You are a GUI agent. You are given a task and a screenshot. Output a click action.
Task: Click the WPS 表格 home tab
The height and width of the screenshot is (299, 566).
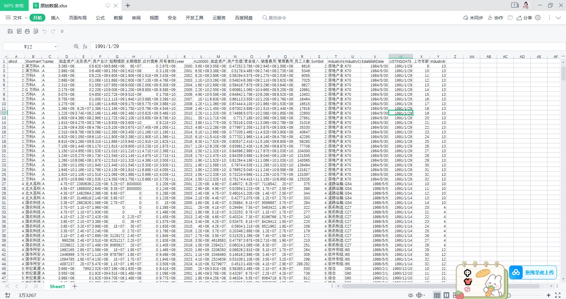[x=14, y=6]
